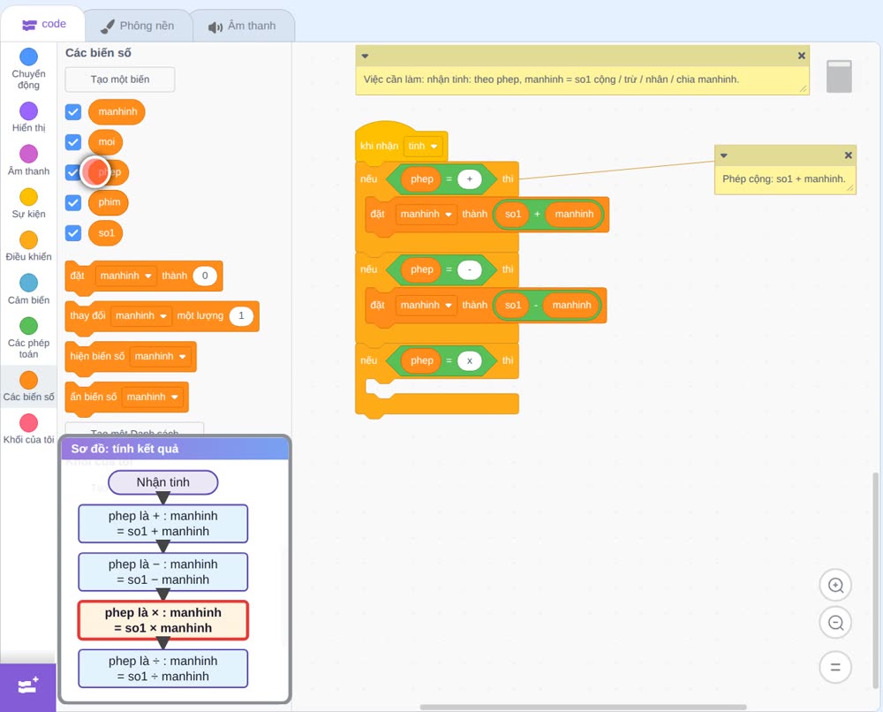Select the Chuyển động category circle
Viewport: 883px width, 712px height.
29,57
